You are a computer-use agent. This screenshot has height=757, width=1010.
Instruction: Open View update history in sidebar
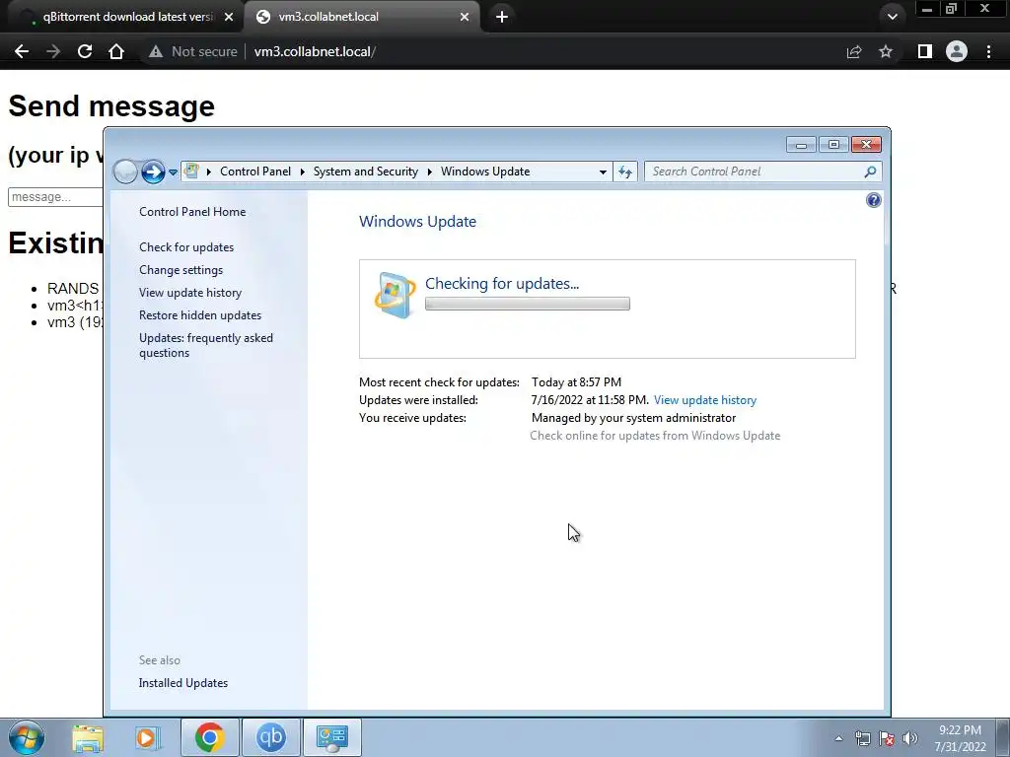coord(190,292)
